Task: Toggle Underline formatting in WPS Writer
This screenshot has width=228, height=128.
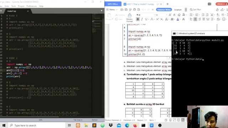Action: click(146, 19)
